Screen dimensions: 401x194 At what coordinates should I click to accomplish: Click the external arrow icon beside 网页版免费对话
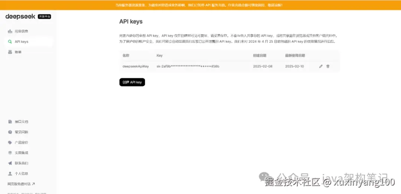tap(33, 184)
